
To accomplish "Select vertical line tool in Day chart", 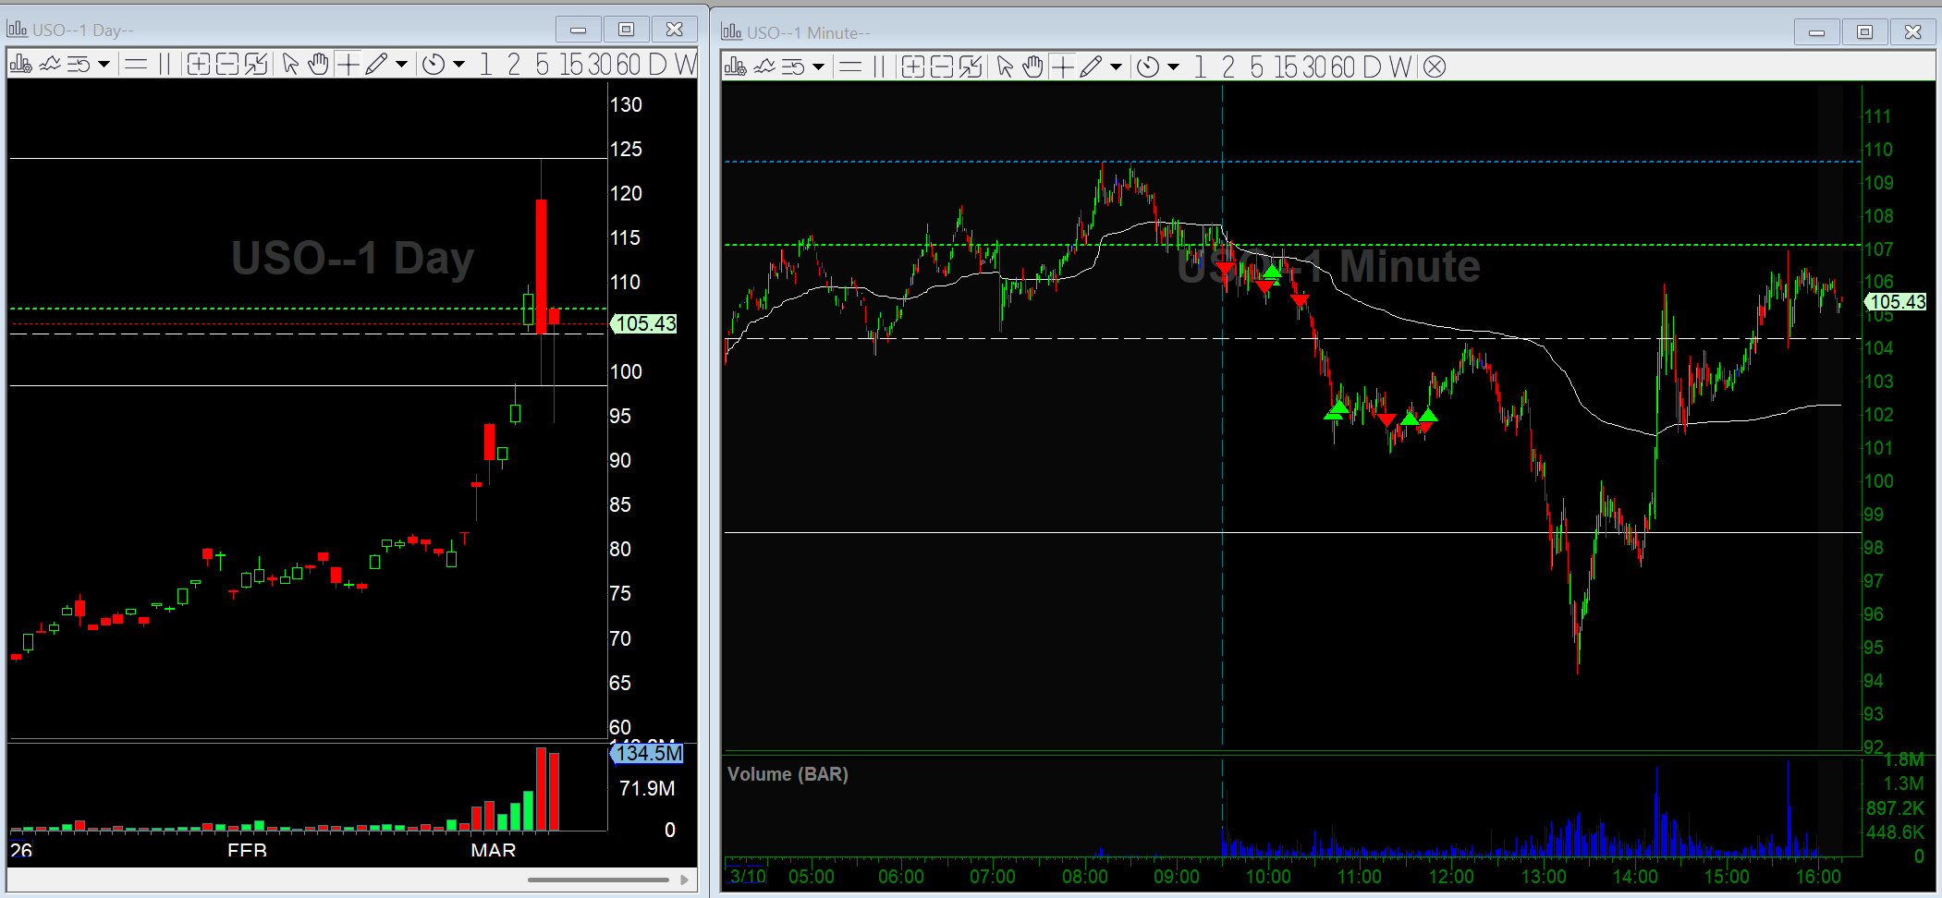I will (x=165, y=64).
